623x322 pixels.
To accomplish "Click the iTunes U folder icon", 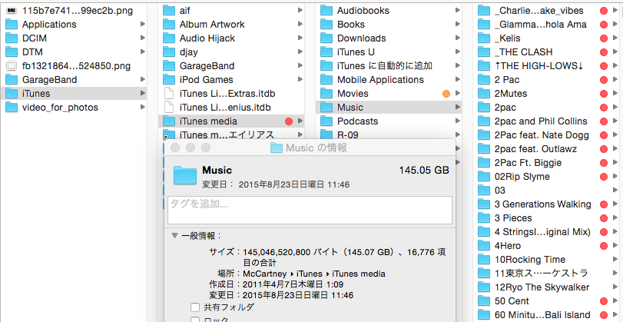I will pyautogui.click(x=326, y=52).
